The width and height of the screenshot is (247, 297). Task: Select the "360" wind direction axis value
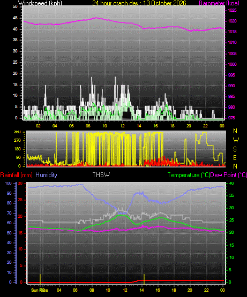(x=17, y=132)
